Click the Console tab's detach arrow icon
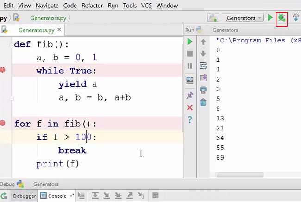301x202 pixels. click(x=71, y=196)
